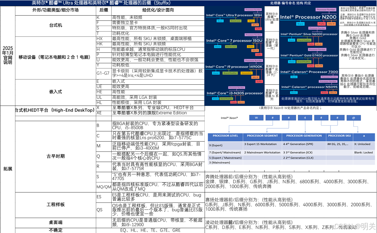This screenshot has width=377, height=233.
Task: Click Intel Pentium Silver N6000 processor label
Action: point(309,34)
